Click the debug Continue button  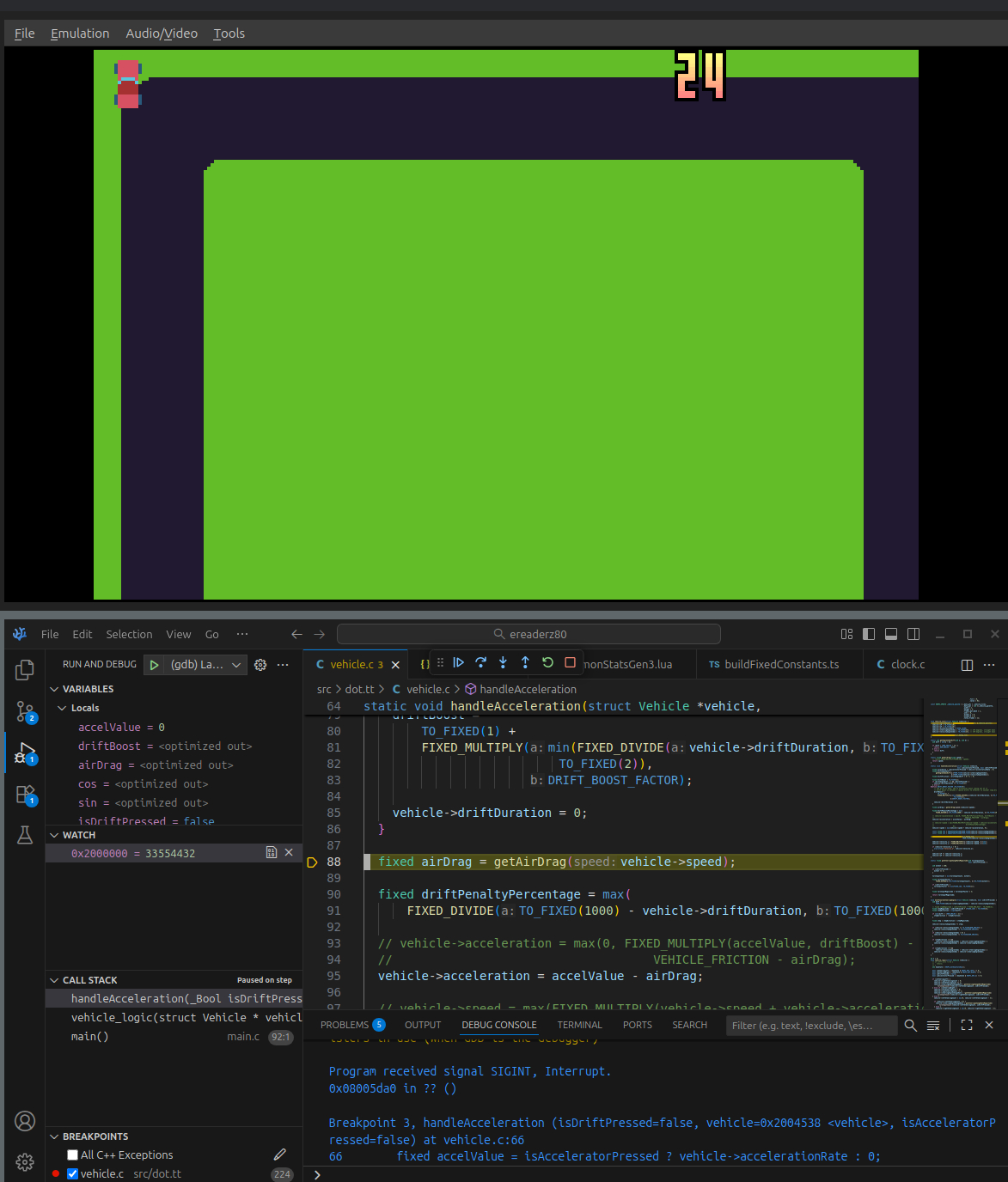point(459,662)
